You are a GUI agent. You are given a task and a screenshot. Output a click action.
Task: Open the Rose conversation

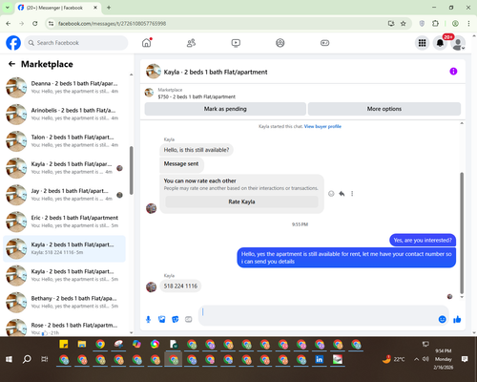point(64,328)
